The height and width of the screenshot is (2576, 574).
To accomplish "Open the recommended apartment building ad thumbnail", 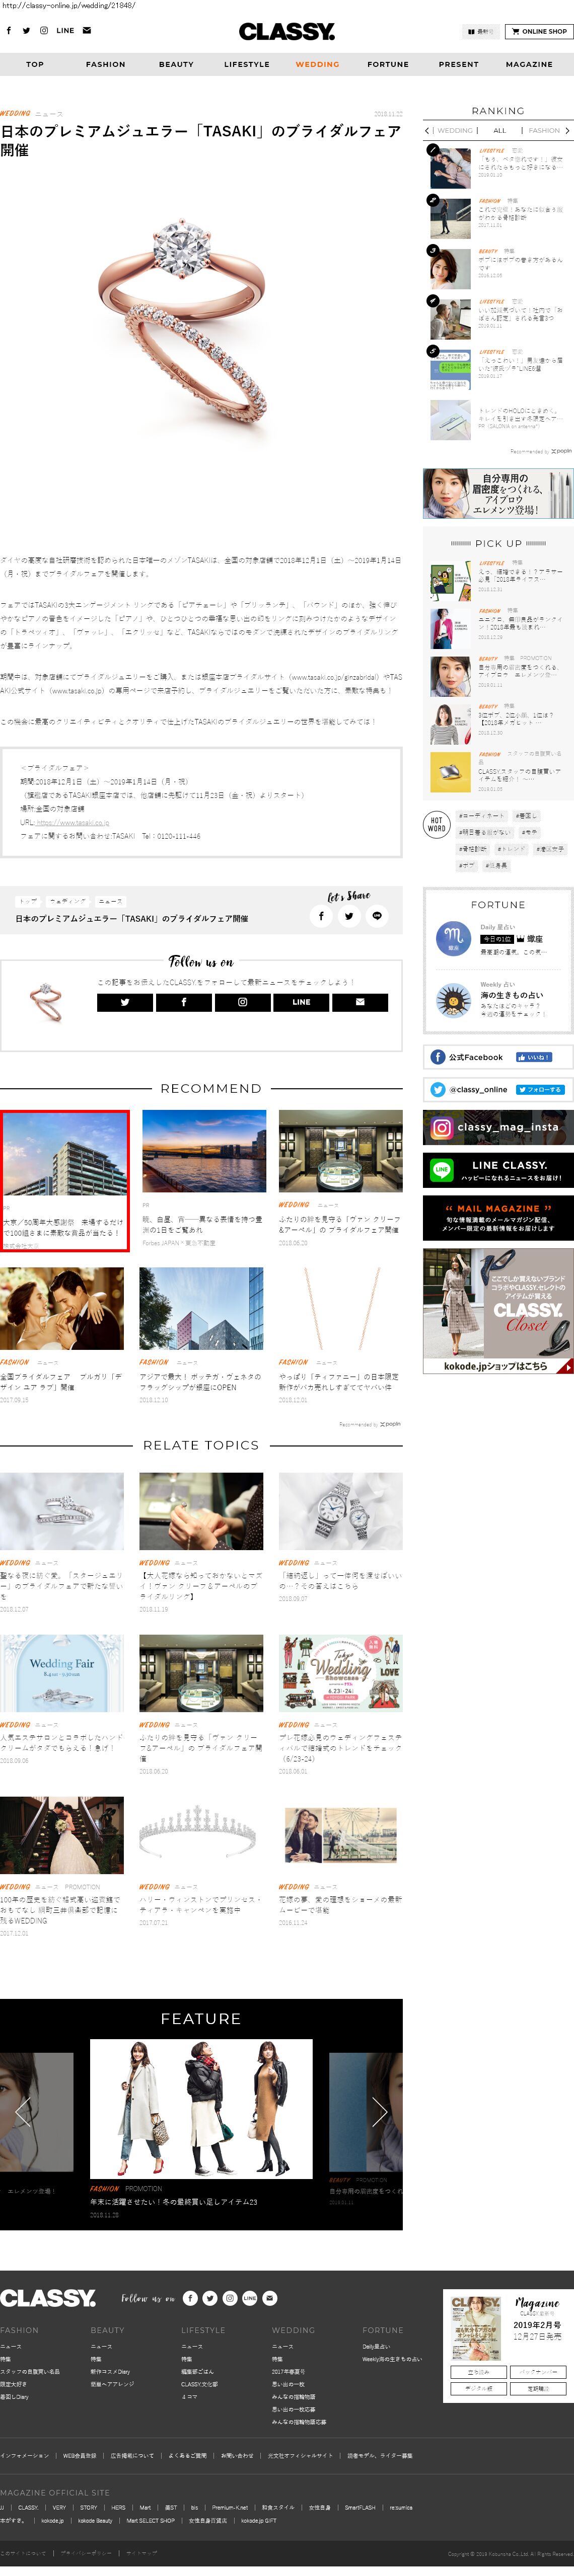I will pyautogui.click(x=65, y=1153).
